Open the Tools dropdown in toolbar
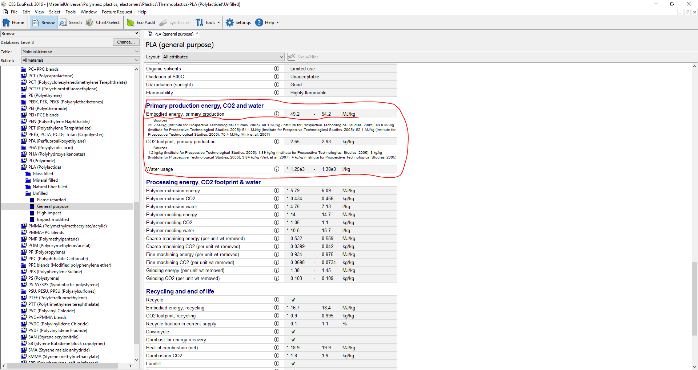The width and height of the screenshot is (698, 370). point(208,22)
